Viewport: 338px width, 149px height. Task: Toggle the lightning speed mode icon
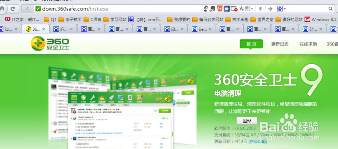tap(260, 9)
